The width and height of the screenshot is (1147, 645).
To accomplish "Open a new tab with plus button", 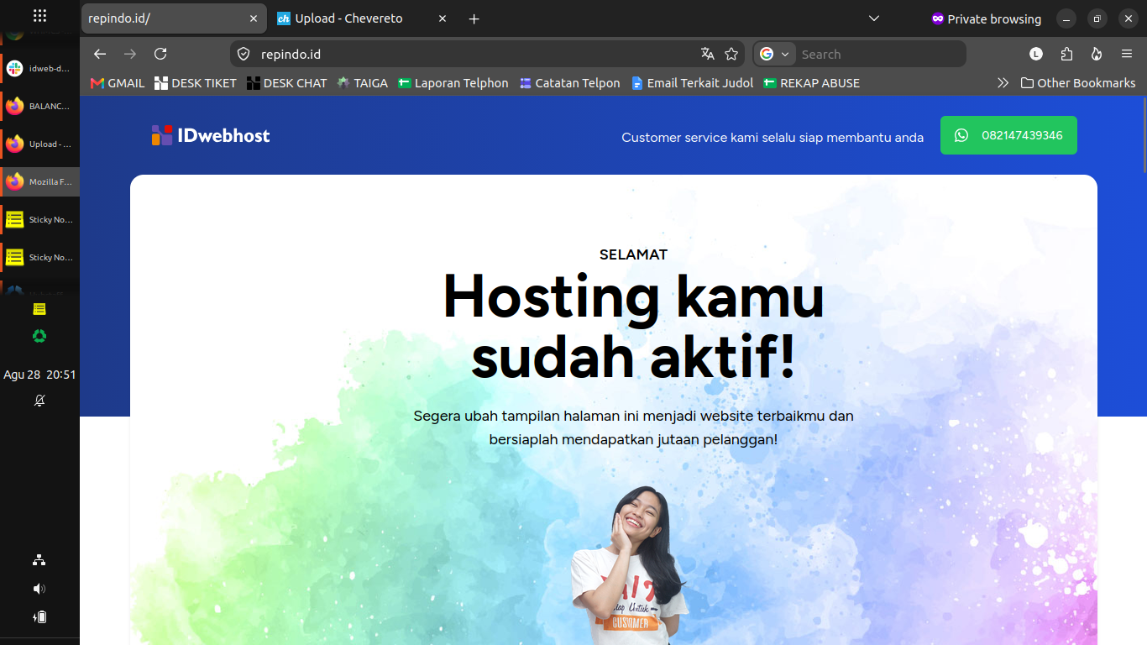I will coord(474,18).
